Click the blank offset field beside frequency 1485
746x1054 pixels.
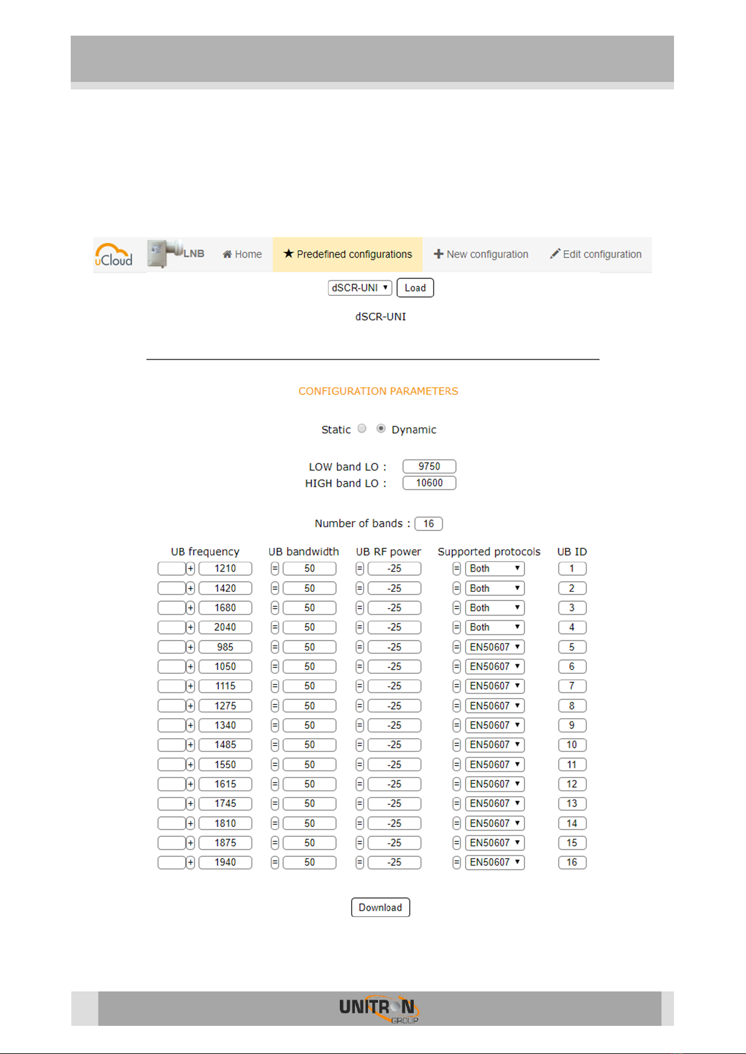(171, 745)
